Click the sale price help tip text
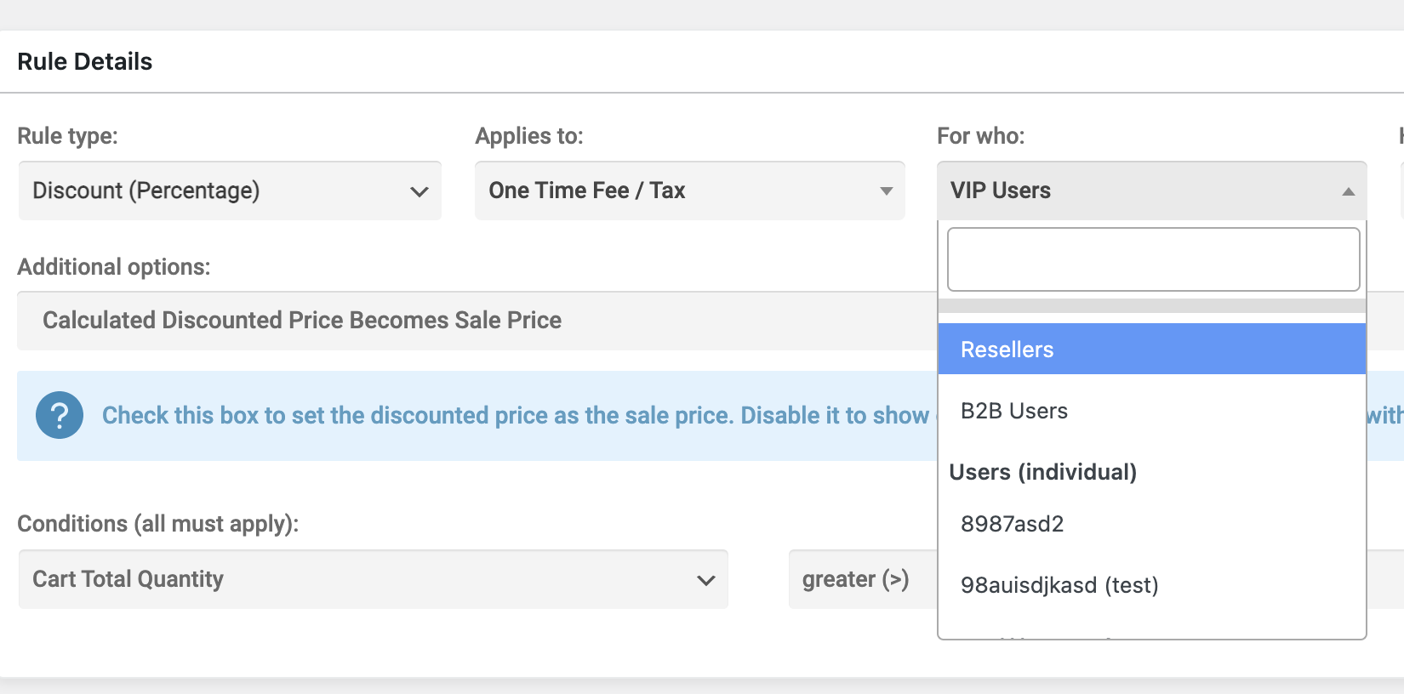 516,415
